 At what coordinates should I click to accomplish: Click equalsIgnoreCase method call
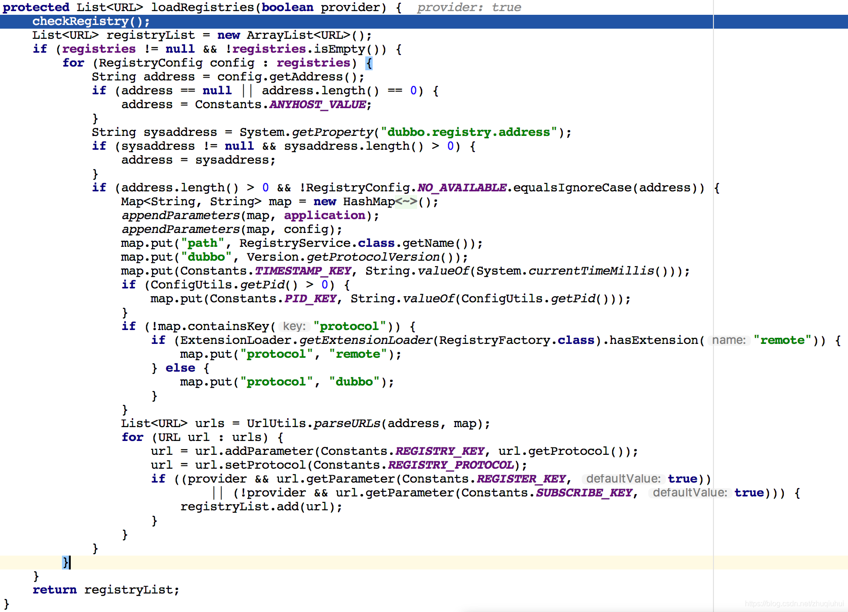(572, 188)
